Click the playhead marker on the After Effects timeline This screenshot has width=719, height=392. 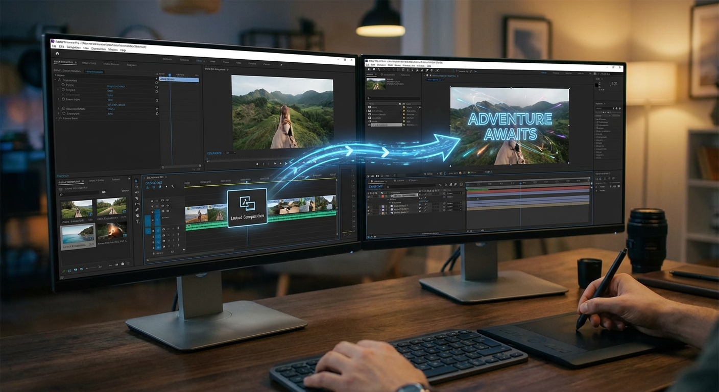pyautogui.click(x=520, y=184)
